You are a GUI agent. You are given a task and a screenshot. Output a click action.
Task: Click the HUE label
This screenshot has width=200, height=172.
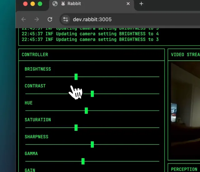pos(28,103)
